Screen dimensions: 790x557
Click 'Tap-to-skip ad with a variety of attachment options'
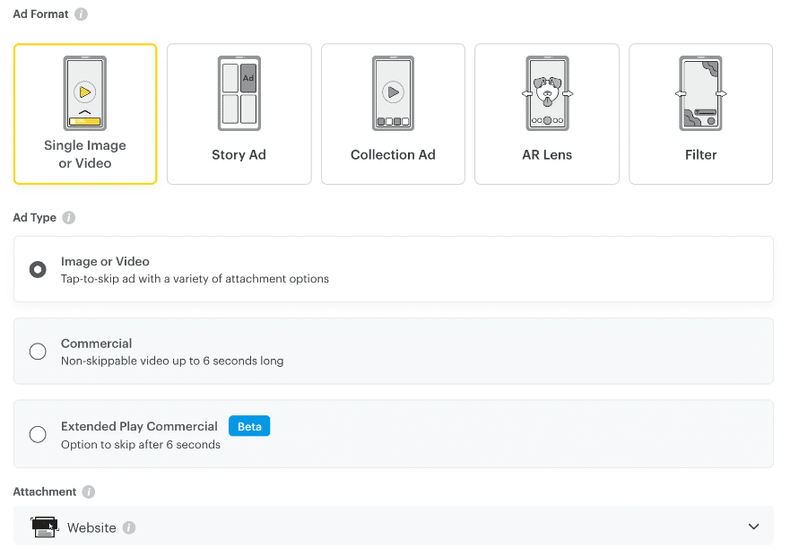coord(195,279)
